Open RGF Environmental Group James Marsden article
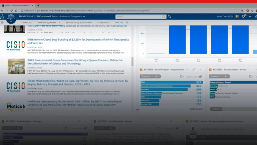This screenshot has height=145, width=257. (x=75, y=62)
